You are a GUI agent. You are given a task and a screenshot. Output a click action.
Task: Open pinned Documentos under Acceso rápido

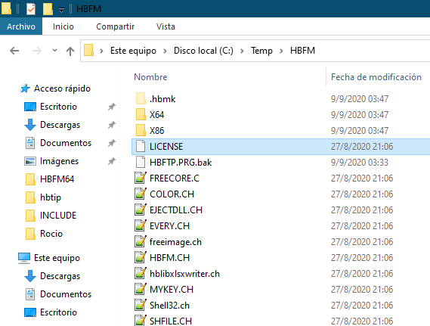tap(66, 143)
